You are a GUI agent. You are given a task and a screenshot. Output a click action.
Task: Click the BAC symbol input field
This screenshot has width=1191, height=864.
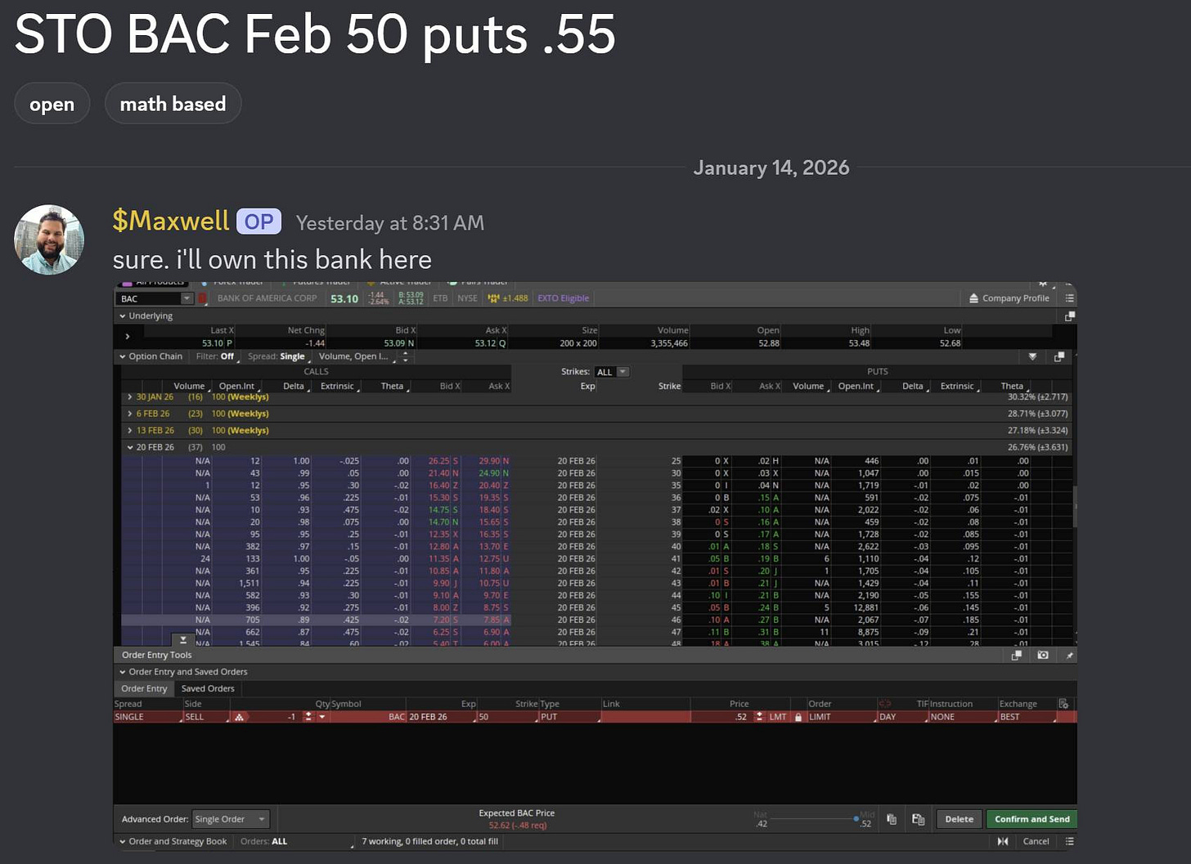tap(149, 298)
